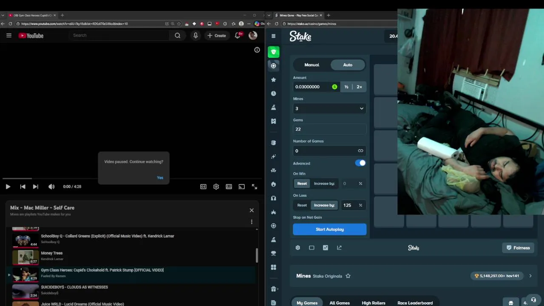
Task: Cast the video to a device
Action: [241, 187]
